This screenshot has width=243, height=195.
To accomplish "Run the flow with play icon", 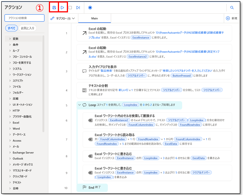I will click(62, 8).
